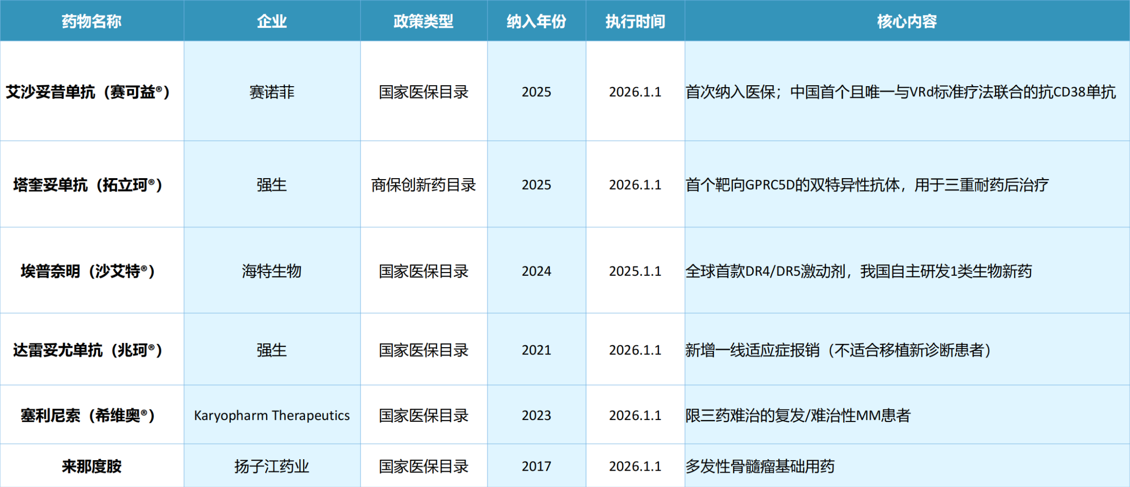Click the 政策类型 column header
This screenshot has height=487, width=1130.
click(424, 21)
